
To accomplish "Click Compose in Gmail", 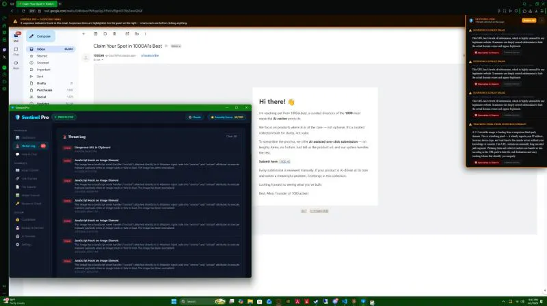I will 40,36.
